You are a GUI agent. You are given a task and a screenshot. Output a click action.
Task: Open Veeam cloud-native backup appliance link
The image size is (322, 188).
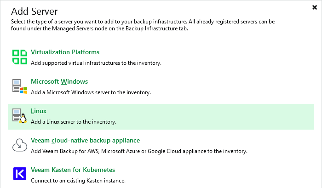pos(85,140)
